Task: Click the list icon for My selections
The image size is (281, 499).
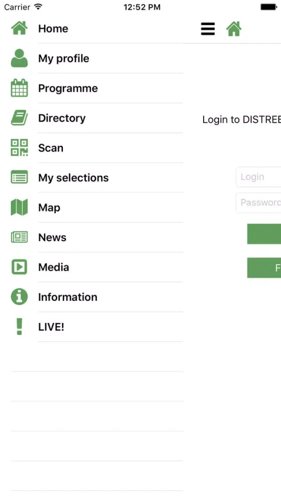Action: pos(19,177)
